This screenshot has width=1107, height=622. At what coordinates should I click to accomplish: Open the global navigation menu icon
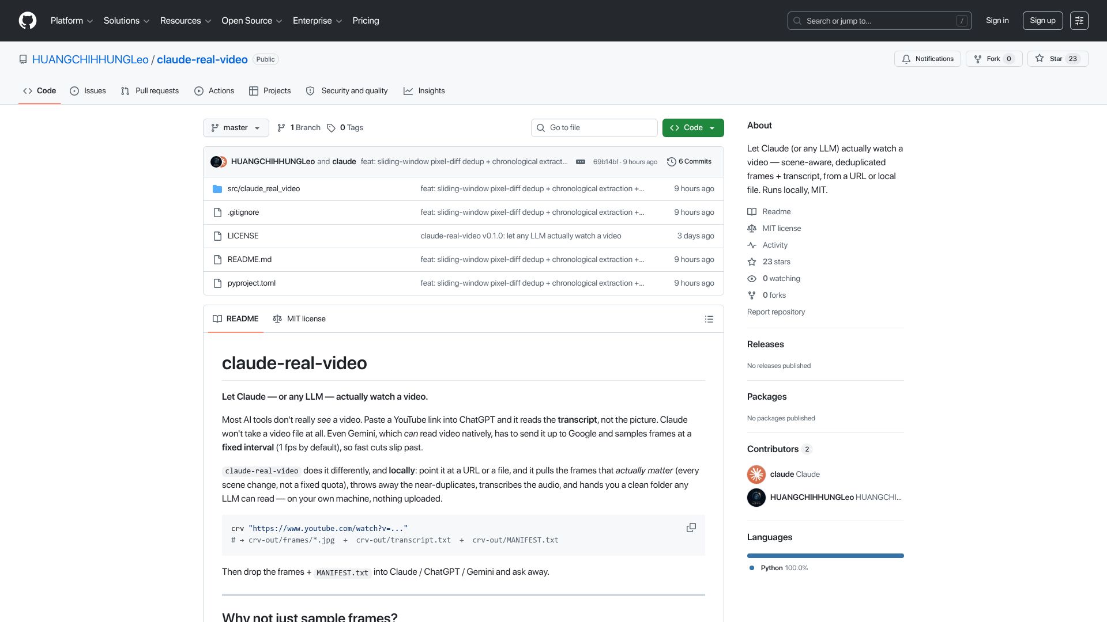[1079, 21]
